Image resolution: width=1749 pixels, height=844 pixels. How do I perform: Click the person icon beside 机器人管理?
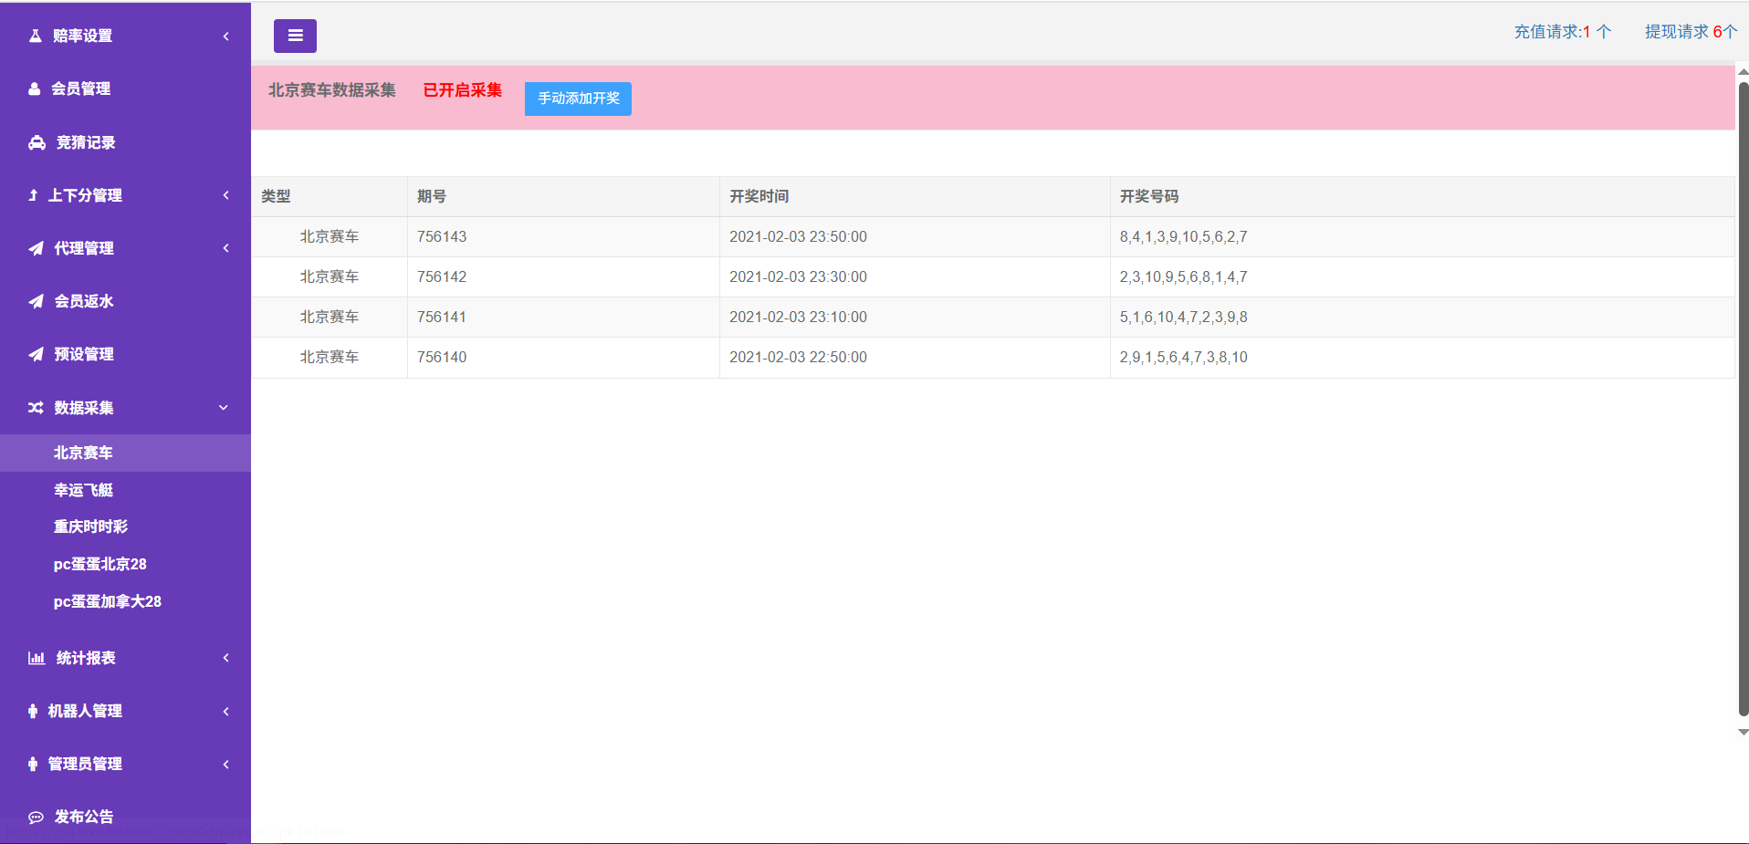point(33,711)
